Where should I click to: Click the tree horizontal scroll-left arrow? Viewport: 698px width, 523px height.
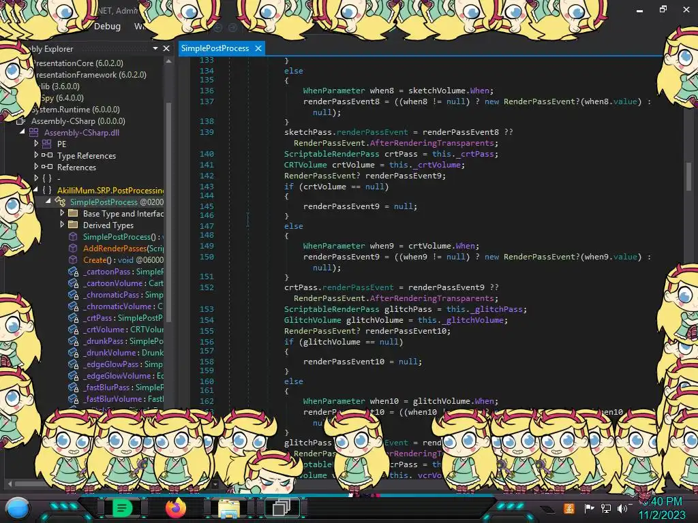tap(10, 483)
